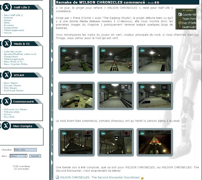Open Tribune Libre

(12, 112)
